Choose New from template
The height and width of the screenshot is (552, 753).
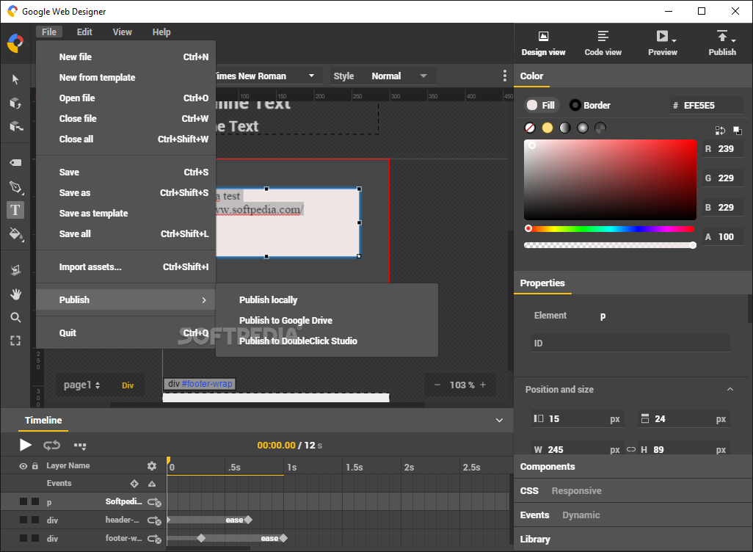click(125, 77)
